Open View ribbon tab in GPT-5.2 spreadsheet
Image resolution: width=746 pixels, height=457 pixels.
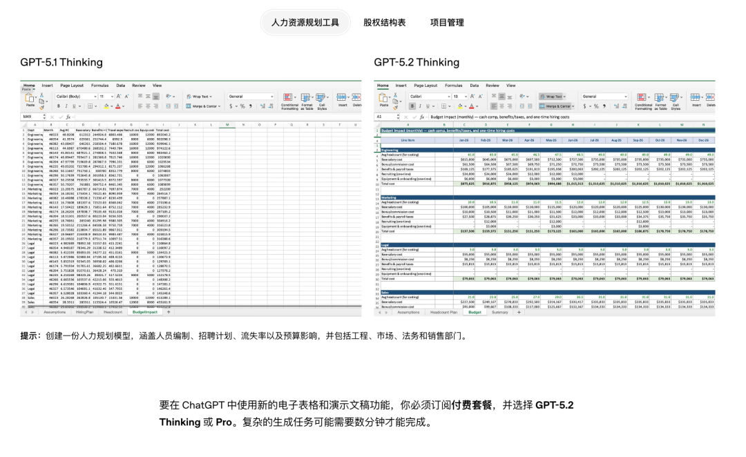tap(511, 86)
